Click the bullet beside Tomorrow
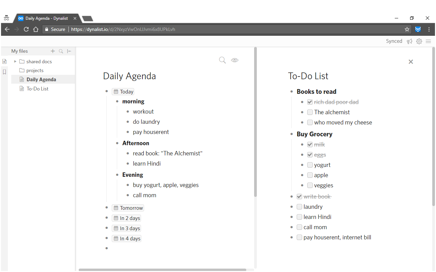The width and height of the screenshot is (436, 272). 107,208
